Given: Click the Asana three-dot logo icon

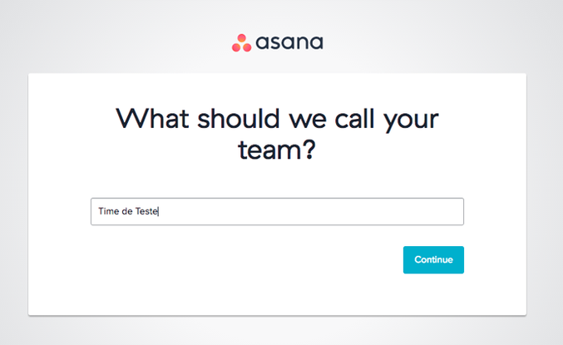Looking at the screenshot, I should click(x=241, y=42).
